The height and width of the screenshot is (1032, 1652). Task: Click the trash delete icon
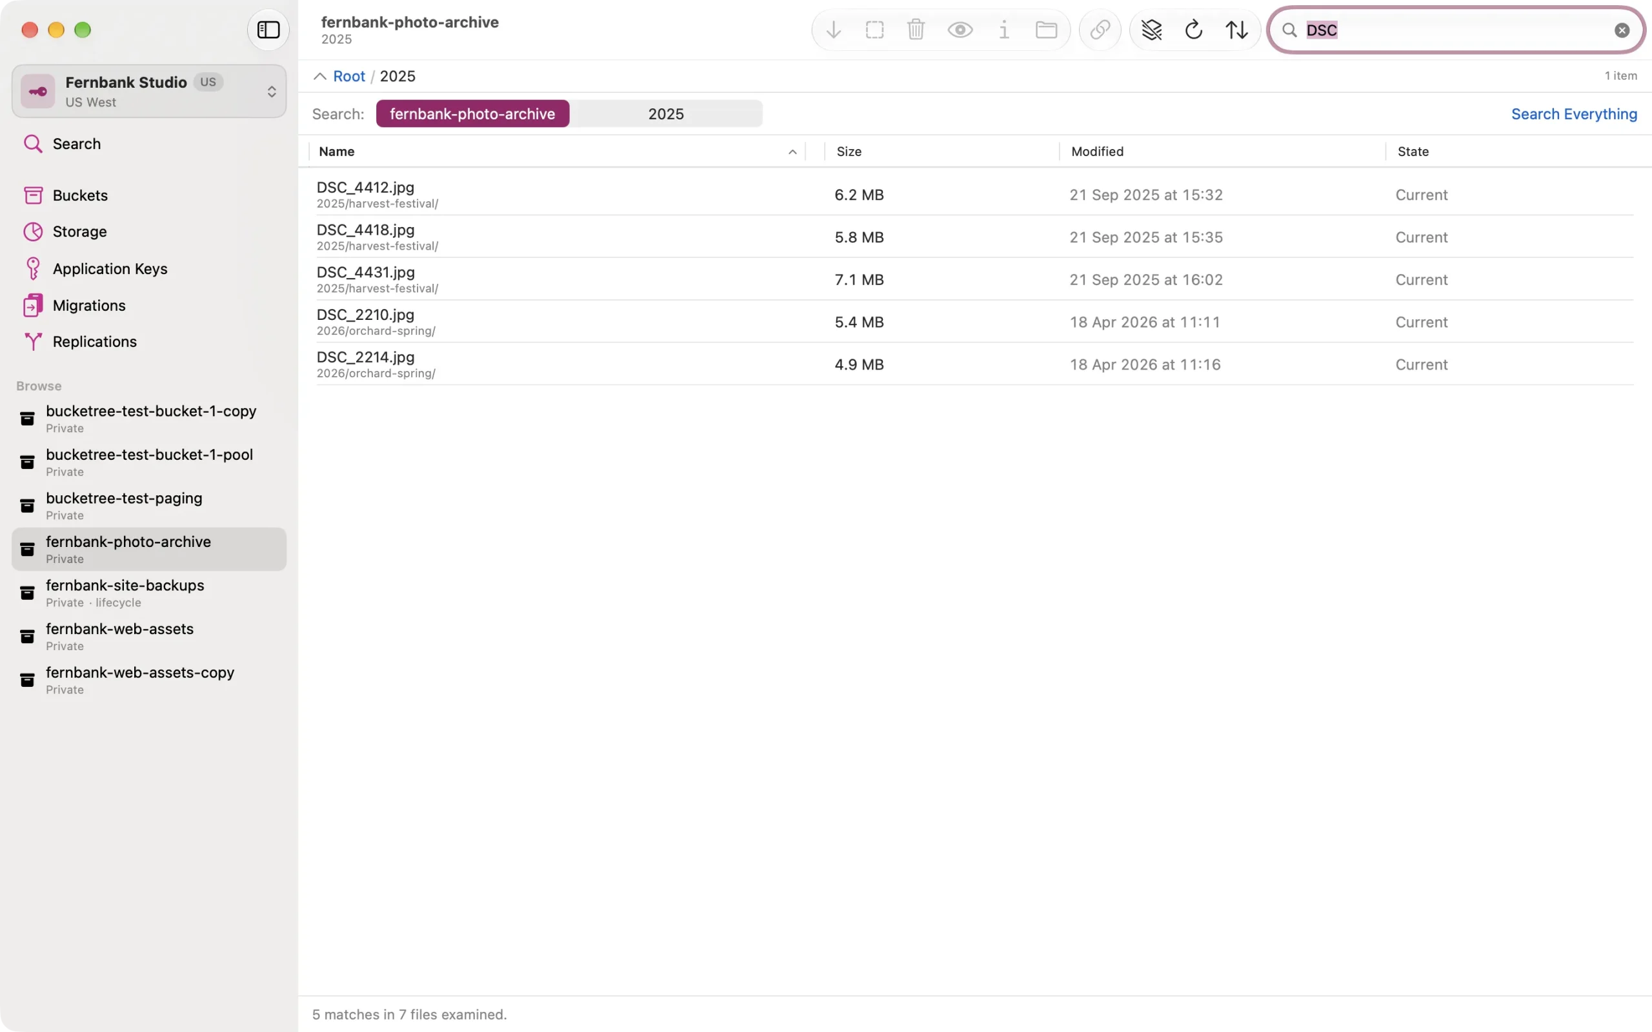[x=916, y=30]
